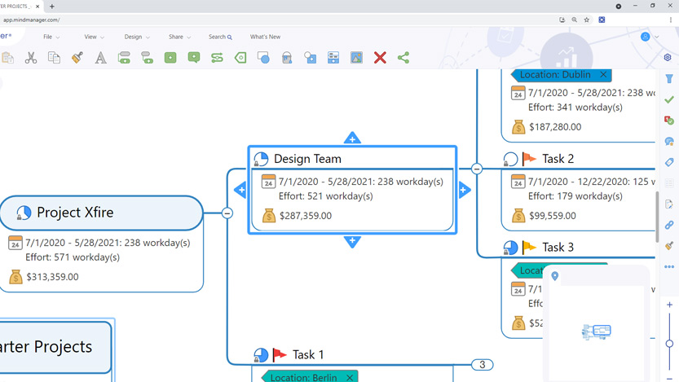Image resolution: width=679 pixels, height=382 pixels.
Task: Select the Task 3 topic
Action: 558,247
